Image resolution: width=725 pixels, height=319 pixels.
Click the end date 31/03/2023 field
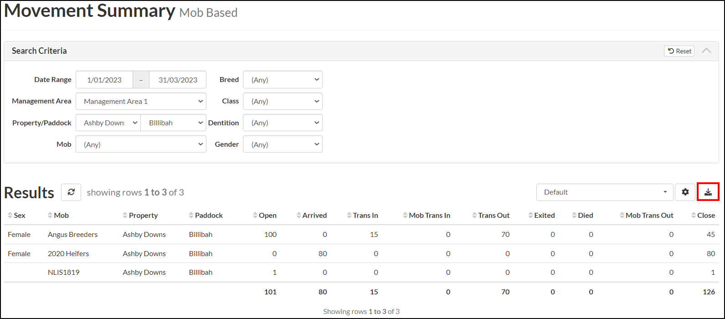coord(178,79)
